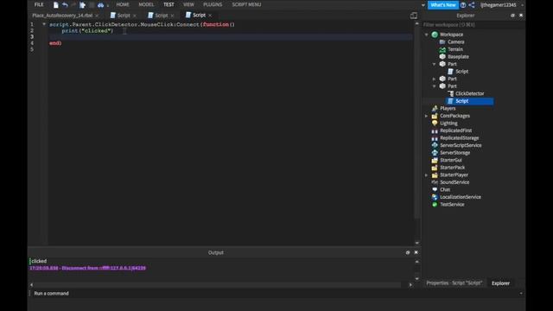553x311 pixels.
Task: Expand the second collapsed Part node
Action: pyautogui.click(x=434, y=79)
